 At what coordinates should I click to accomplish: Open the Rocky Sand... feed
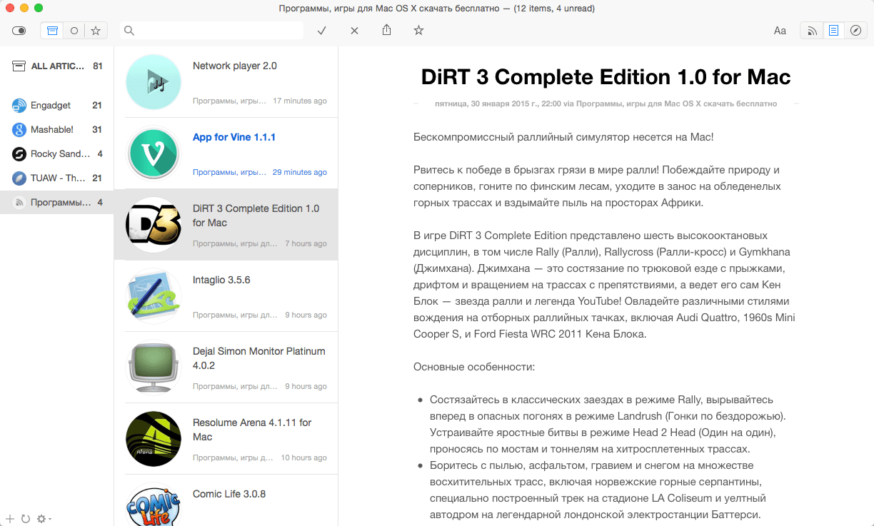[57, 154]
